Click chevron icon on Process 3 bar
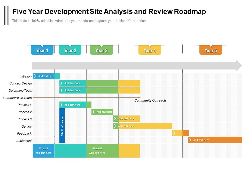This screenshot has height=186, width=248. [115, 119]
